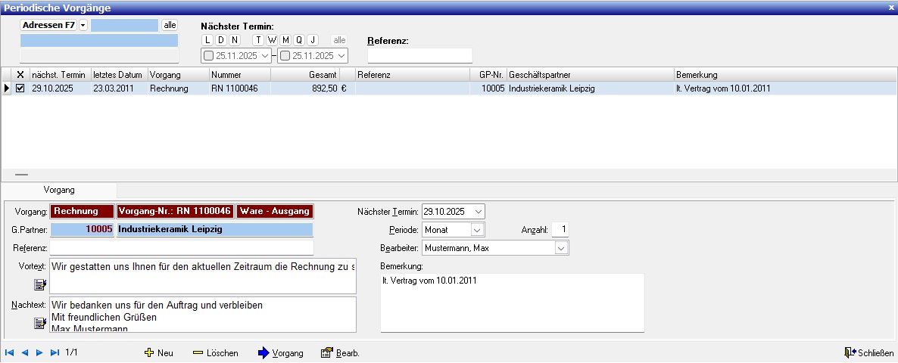
Task: Open the Bearbeiter dropdown list
Action: click(x=561, y=248)
